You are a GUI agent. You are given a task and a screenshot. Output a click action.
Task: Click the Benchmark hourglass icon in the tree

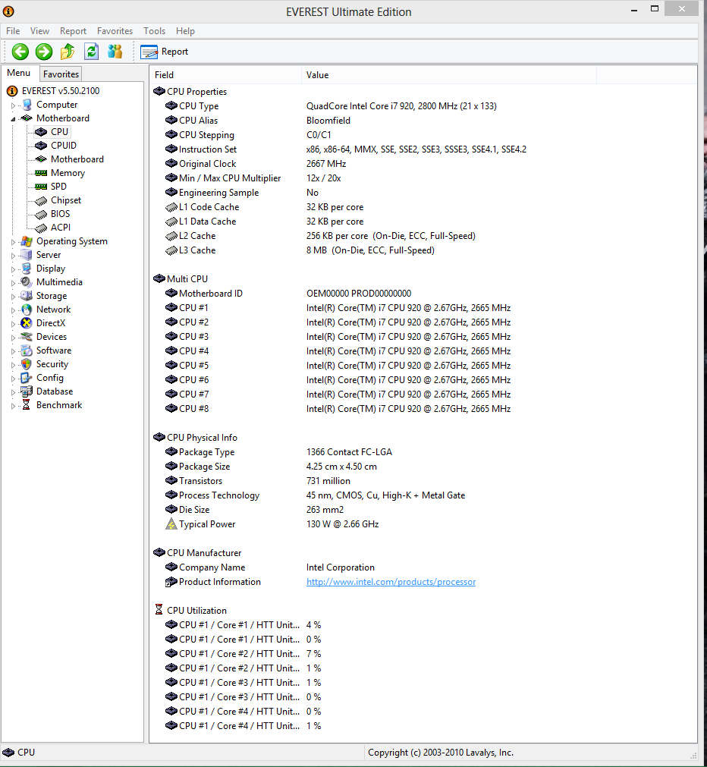coord(27,406)
